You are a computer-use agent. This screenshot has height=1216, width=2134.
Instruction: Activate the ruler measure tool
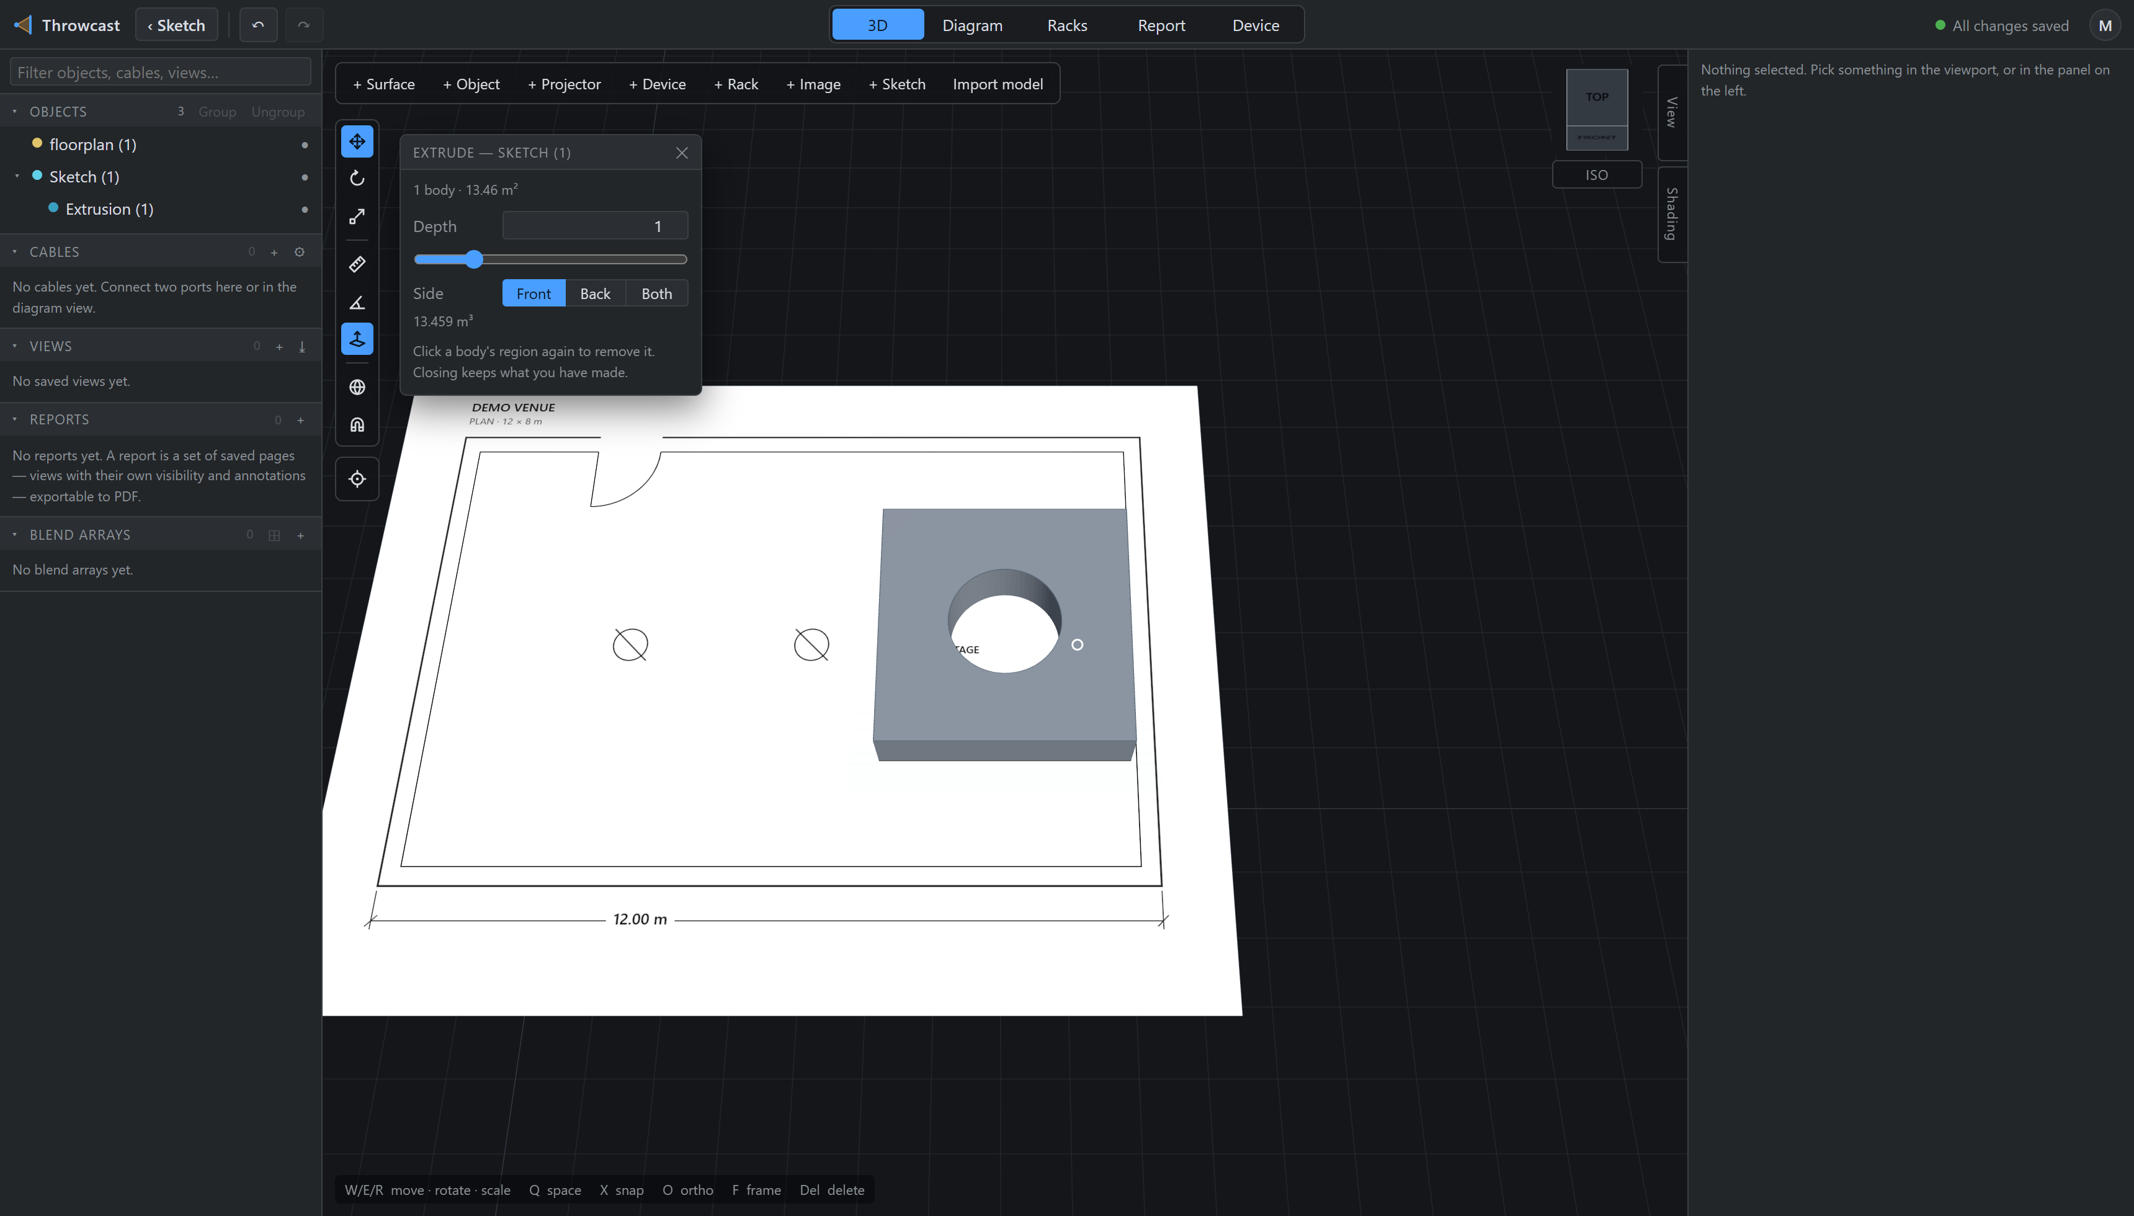(357, 264)
